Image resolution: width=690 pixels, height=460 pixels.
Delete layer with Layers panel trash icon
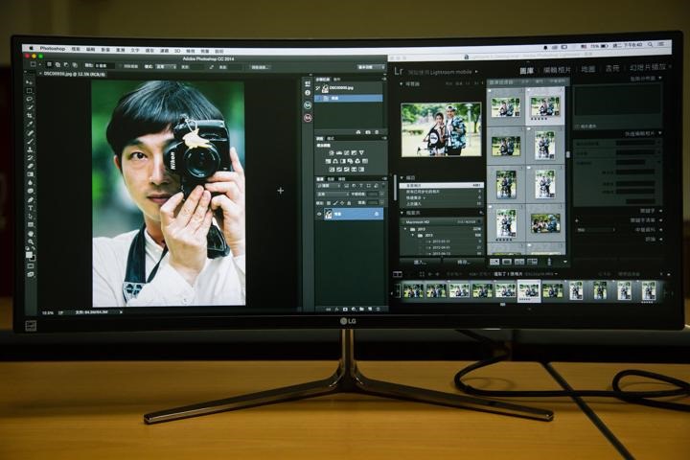(379, 310)
